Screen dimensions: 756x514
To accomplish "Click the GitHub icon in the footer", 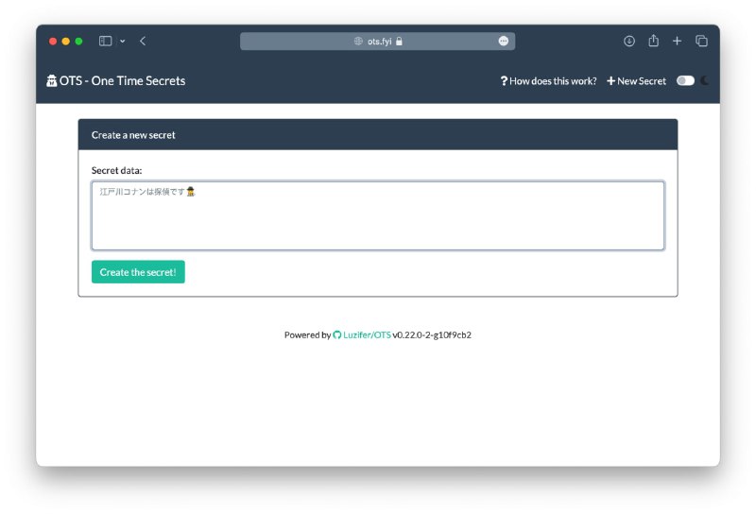I will coord(337,334).
